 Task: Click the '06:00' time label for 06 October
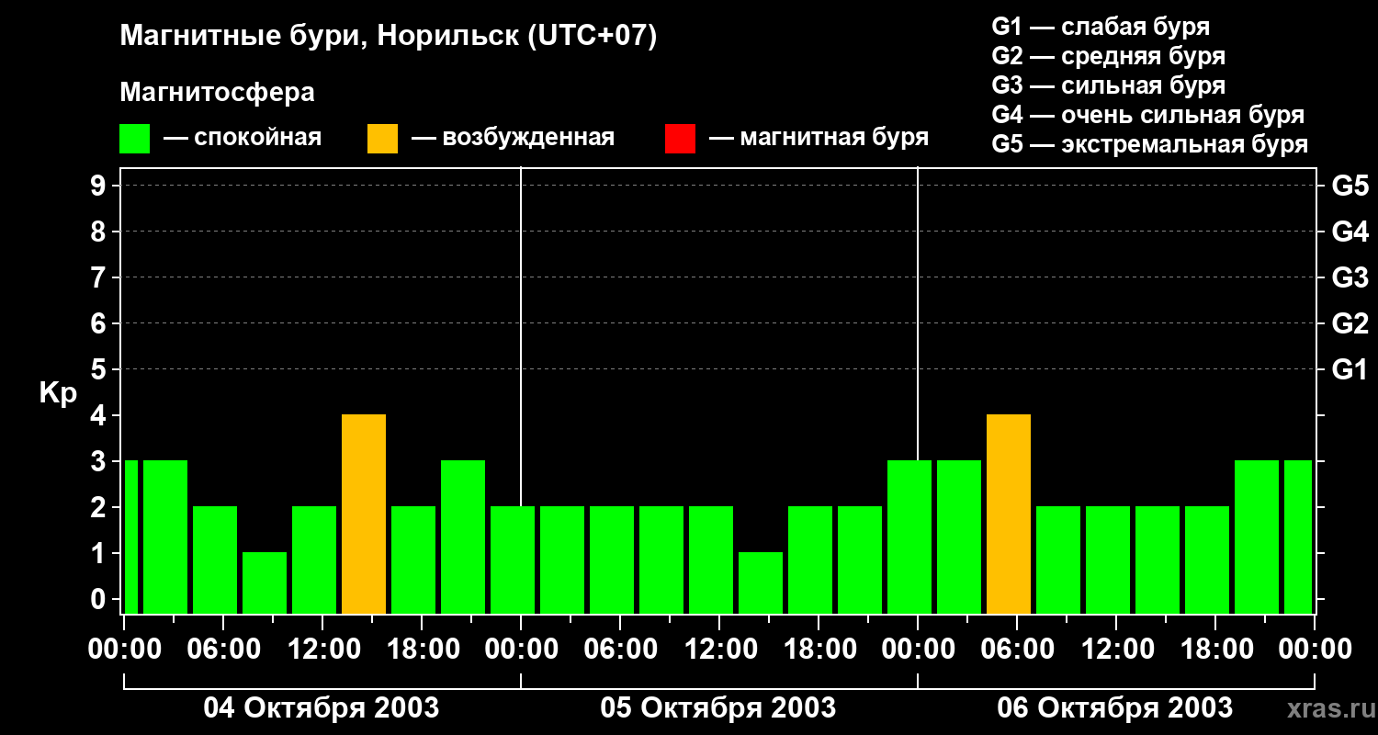click(1017, 650)
